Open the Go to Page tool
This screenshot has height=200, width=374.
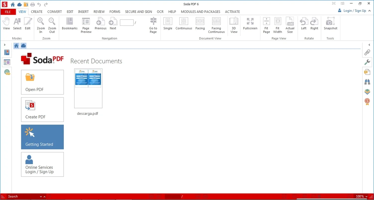click(153, 25)
